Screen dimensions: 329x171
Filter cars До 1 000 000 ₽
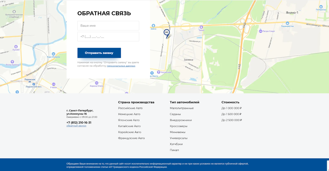[231, 108]
